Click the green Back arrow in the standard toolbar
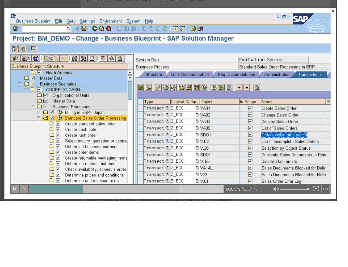The image size is (348, 267). point(95,29)
